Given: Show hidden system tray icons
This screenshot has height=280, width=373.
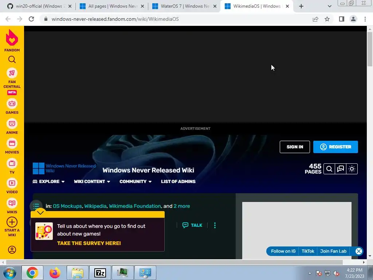Looking at the screenshot, I should point(310,273).
